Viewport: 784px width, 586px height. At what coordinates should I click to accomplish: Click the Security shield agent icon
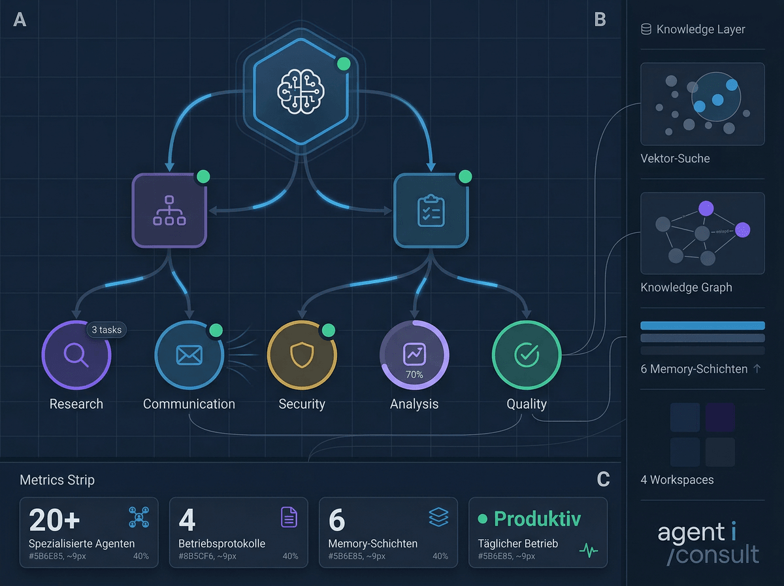point(302,355)
